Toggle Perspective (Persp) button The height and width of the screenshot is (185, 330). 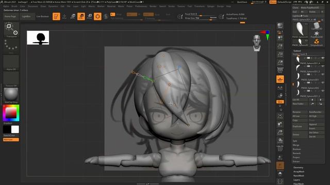pos(280,71)
